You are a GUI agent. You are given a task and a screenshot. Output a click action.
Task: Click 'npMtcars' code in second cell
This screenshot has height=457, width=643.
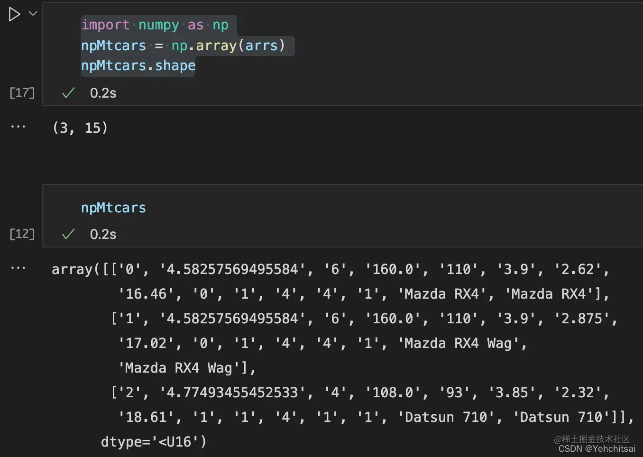pos(113,208)
